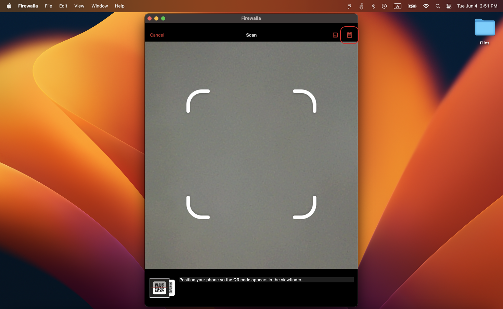The image size is (503, 309).
Task: Open the Files folder on desktop
Action: click(485, 32)
